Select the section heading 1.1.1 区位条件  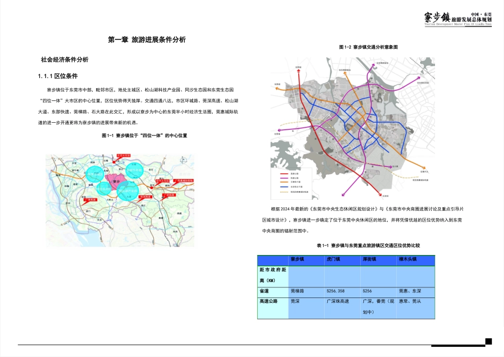click(58, 76)
